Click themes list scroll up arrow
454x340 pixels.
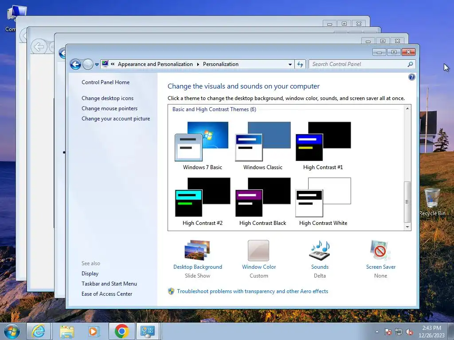[407, 109]
